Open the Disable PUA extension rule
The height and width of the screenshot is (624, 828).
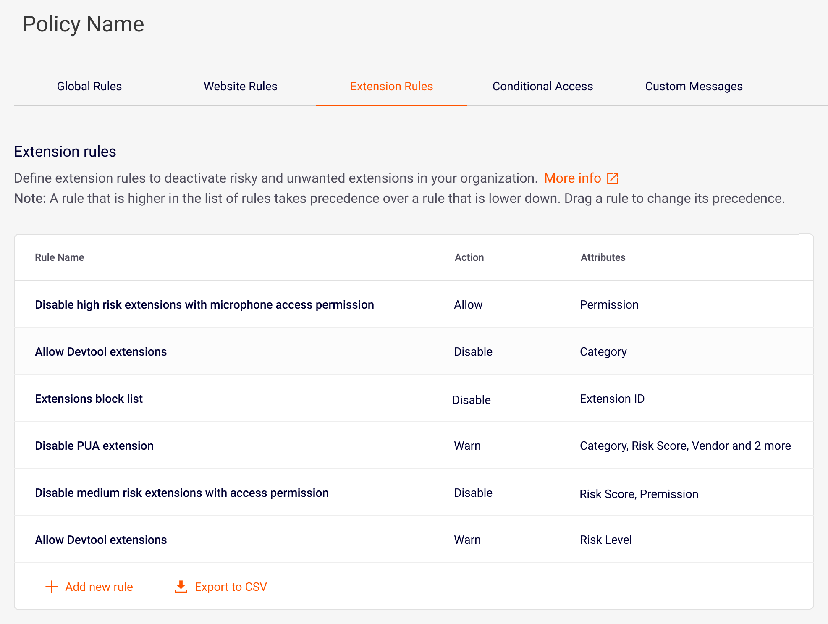tap(94, 446)
